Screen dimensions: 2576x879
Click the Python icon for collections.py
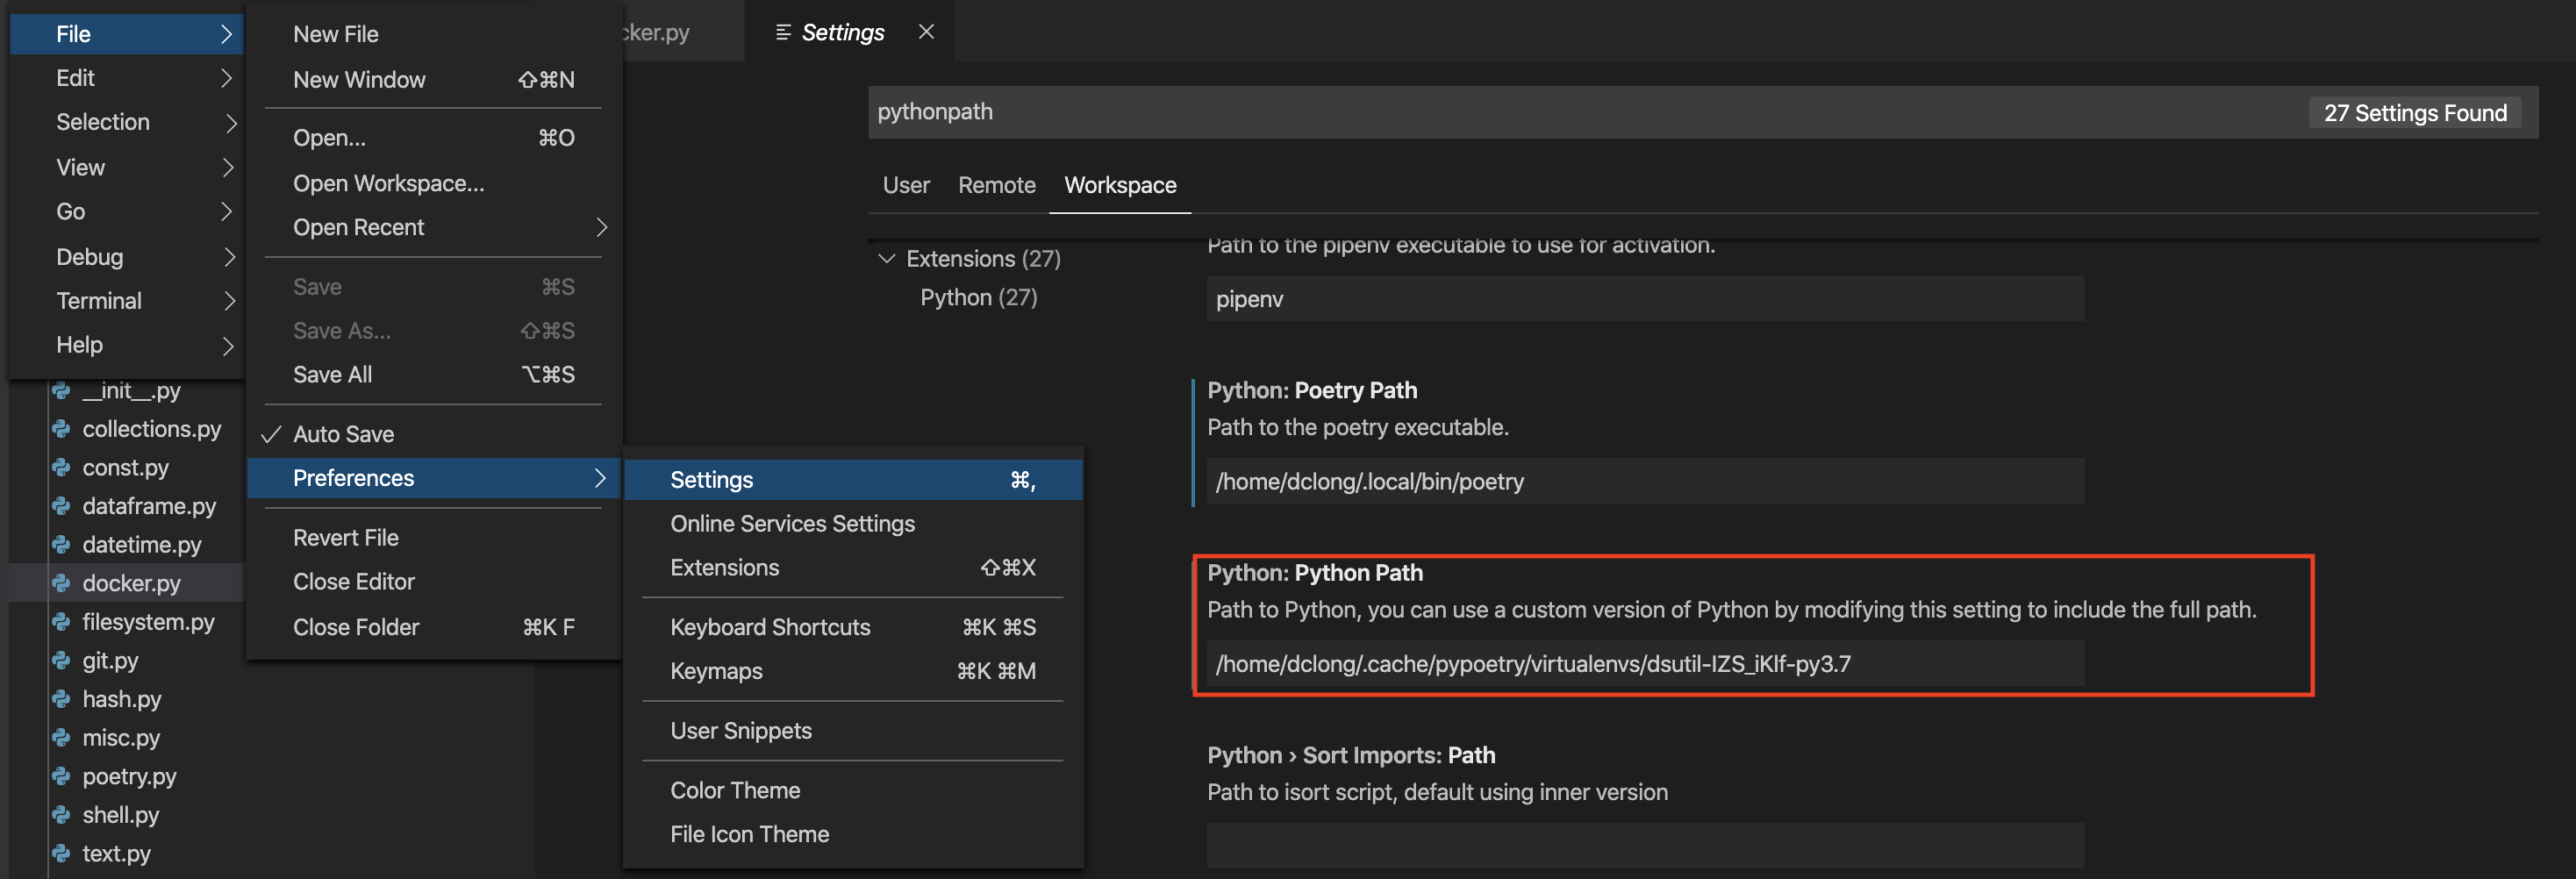click(62, 429)
